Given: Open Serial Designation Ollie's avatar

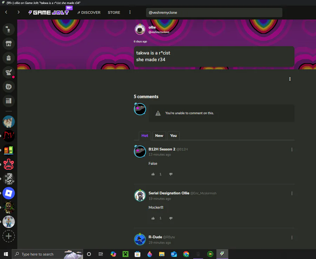Looking at the screenshot, I should tap(140, 195).
